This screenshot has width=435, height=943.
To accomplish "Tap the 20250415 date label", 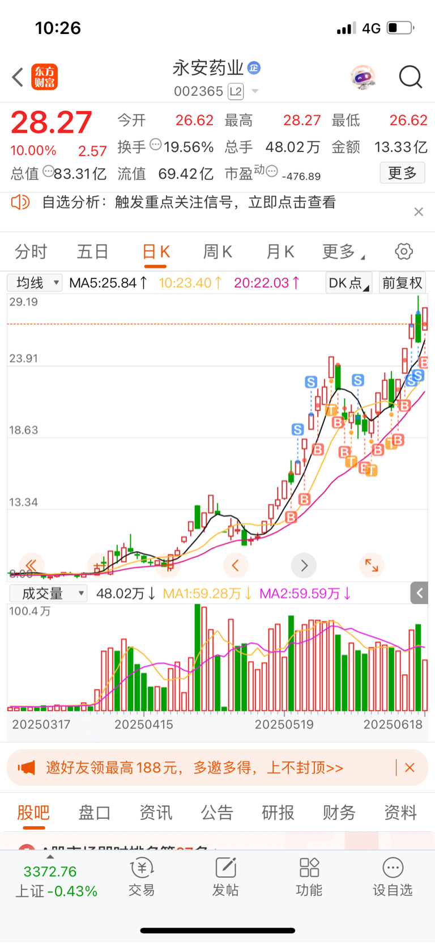I will (x=143, y=724).
